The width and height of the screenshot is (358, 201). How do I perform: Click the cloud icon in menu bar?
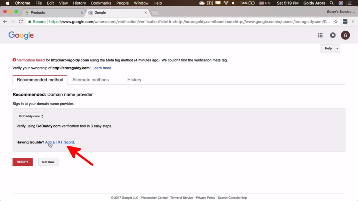click(202, 3)
